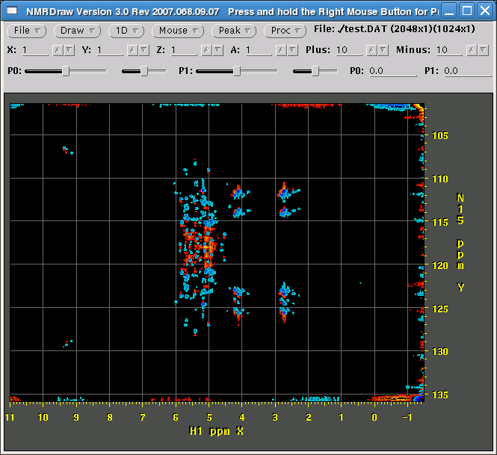The image size is (497, 455).
Task: Click the P1 fine phase slider
Action: [315, 71]
